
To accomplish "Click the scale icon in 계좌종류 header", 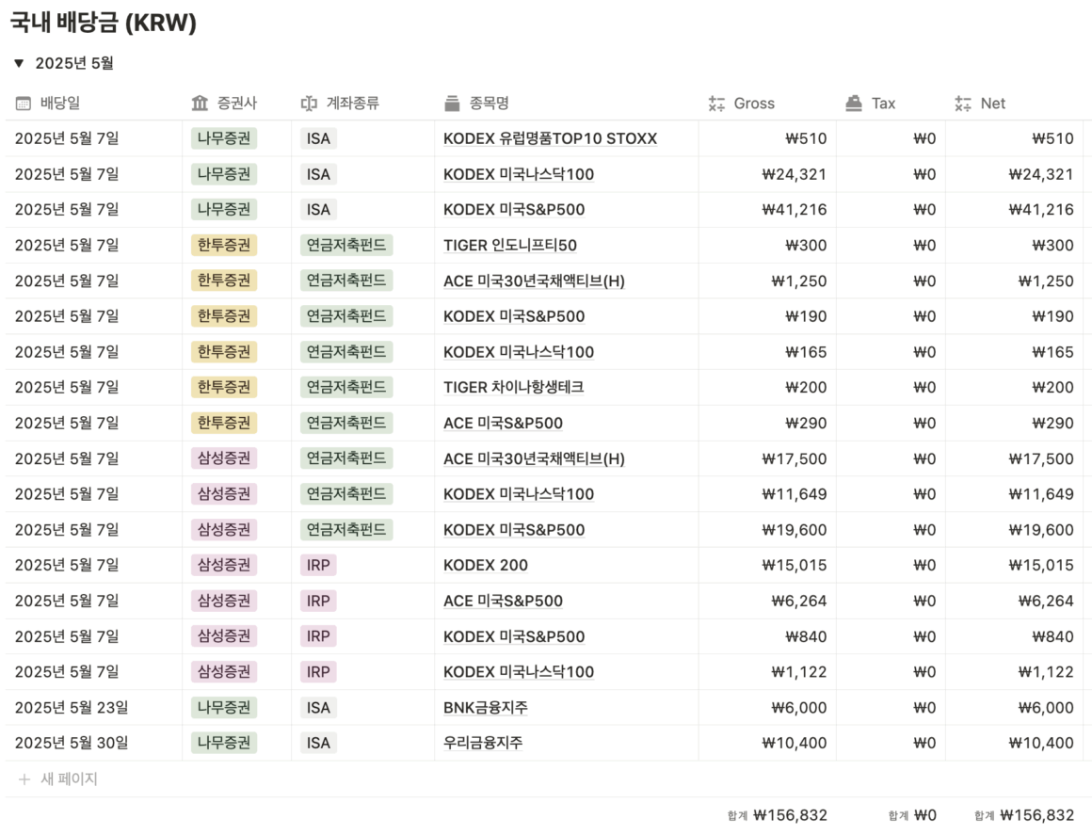I will tap(309, 104).
